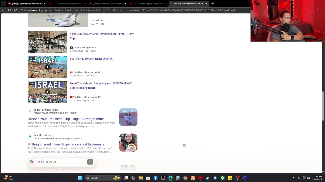Open Facebook from the taskbar
Image resolution: width=325 pixels, height=182 pixels.
[155, 178]
